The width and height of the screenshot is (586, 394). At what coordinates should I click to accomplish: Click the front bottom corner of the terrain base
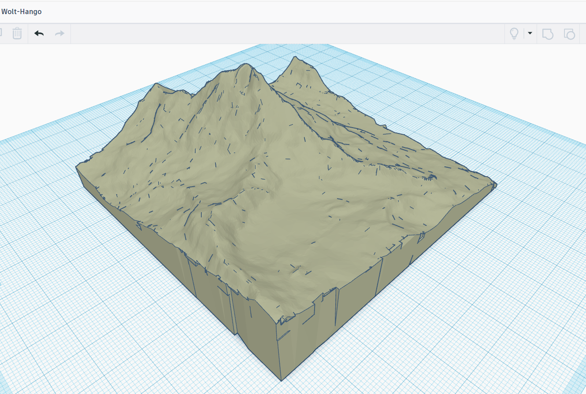(281, 378)
